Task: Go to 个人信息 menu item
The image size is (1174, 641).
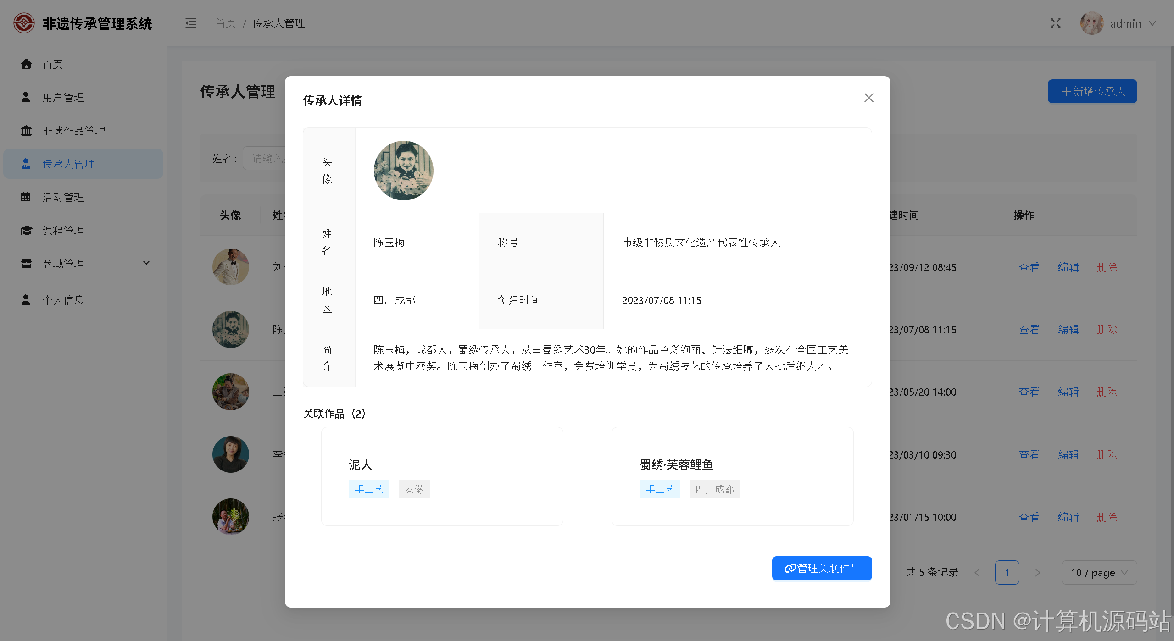Action: pos(63,300)
